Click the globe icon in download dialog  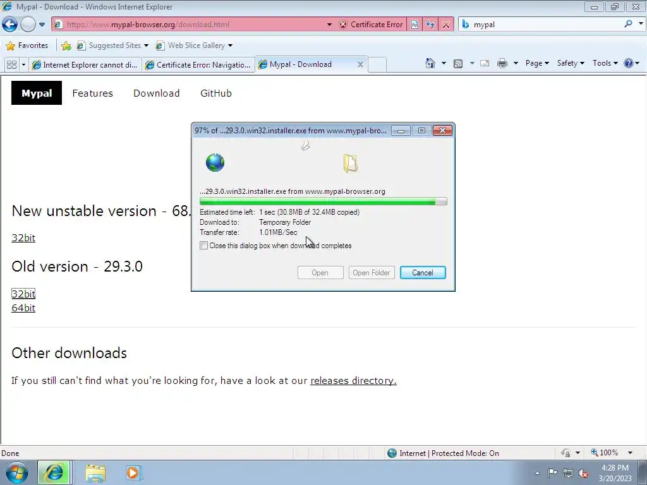215,162
